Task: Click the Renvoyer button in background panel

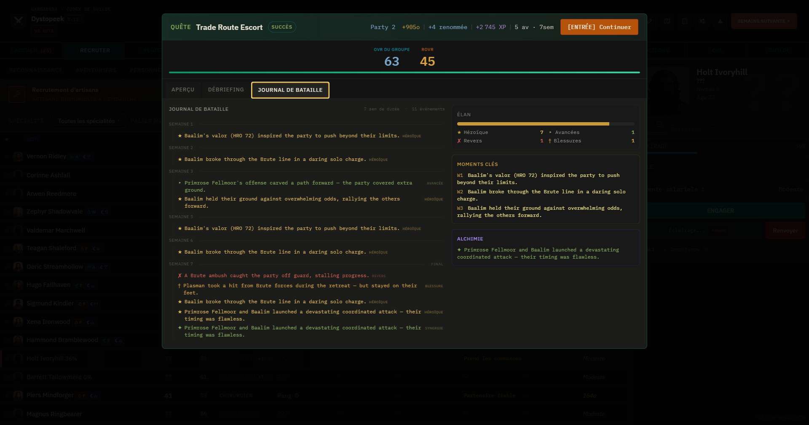Action: [x=785, y=230]
